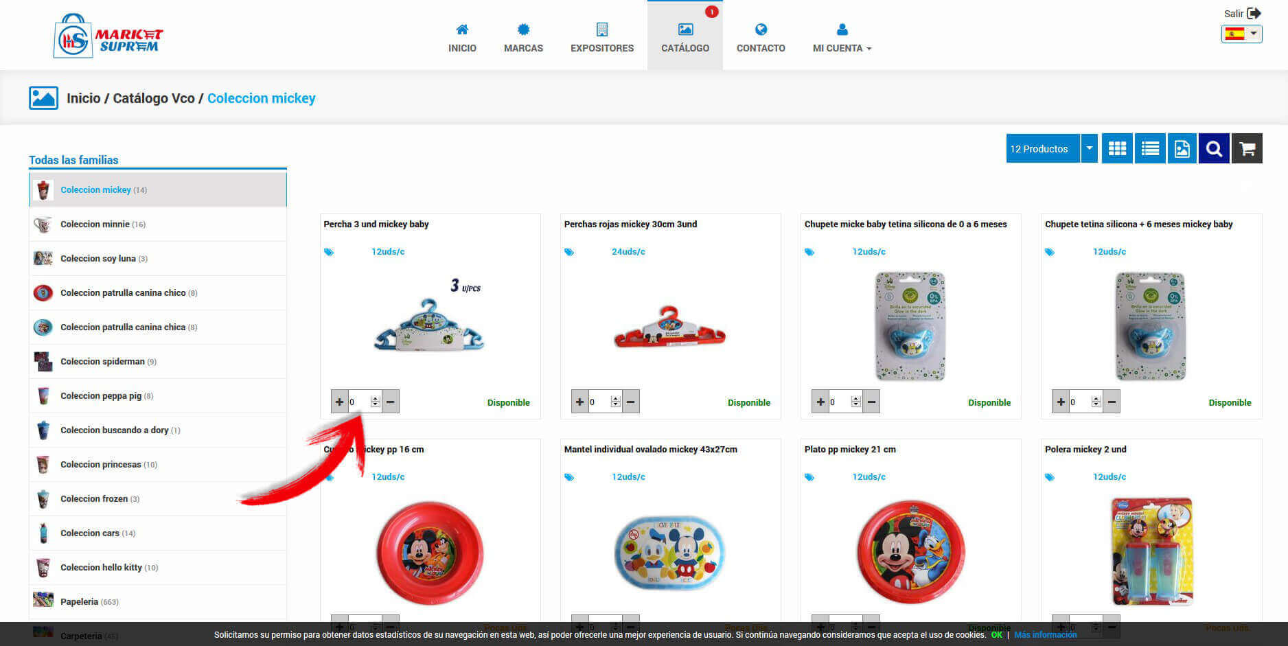
Task: Switch to grid view layout icon
Action: (1117, 149)
